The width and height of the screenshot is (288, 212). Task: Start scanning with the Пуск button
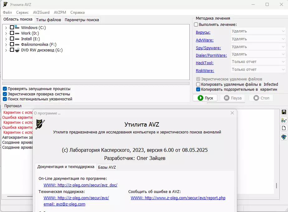pyautogui.click(x=205, y=98)
